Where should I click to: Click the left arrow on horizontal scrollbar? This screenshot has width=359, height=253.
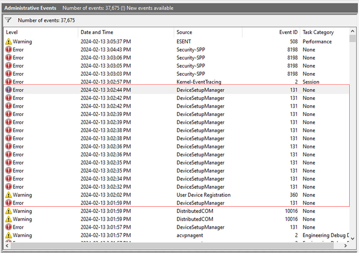point(6,246)
